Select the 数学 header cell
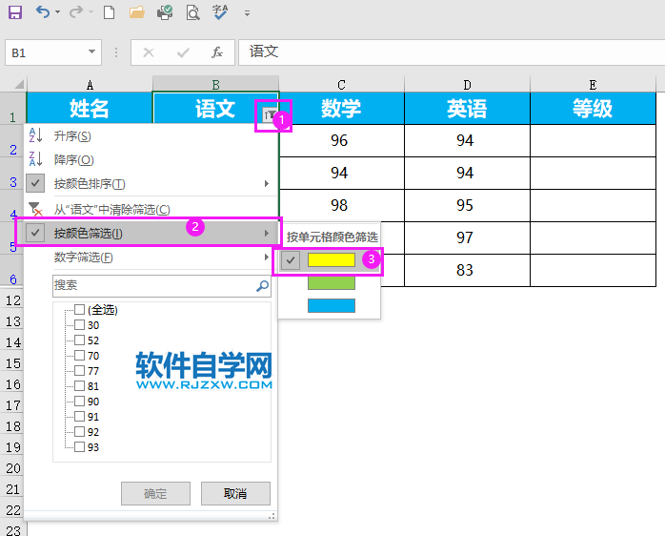The image size is (665, 536). 341,109
